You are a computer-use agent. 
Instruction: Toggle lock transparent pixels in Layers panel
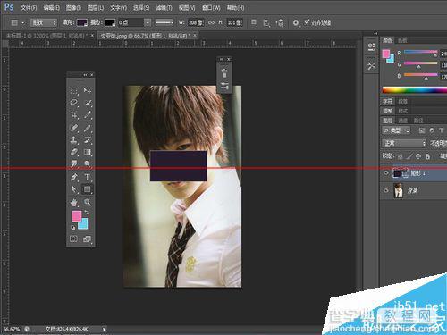(400, 156)
